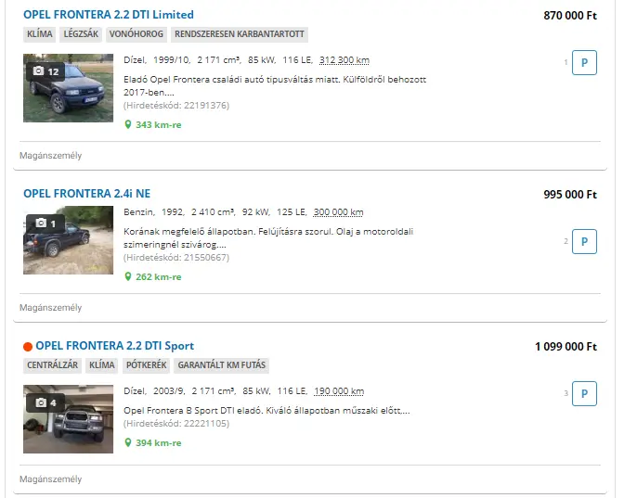Click the green location pin beside 343 km-re
624x498 pixels.
[x=128, y=125]
